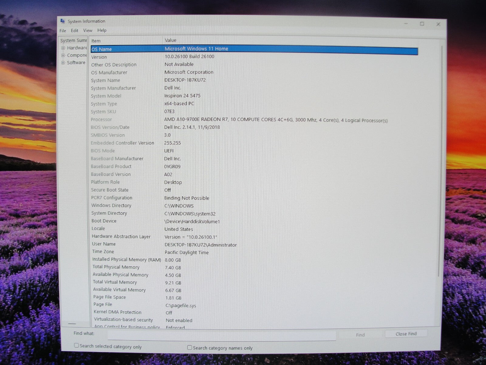Select the BaseBoard Product row

click(254, 167)
